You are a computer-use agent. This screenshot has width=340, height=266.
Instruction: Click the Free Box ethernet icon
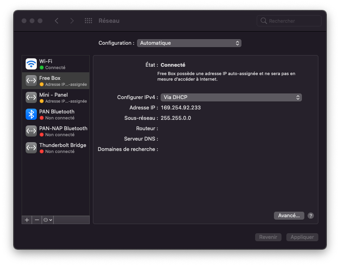click(x=31, y=81)
